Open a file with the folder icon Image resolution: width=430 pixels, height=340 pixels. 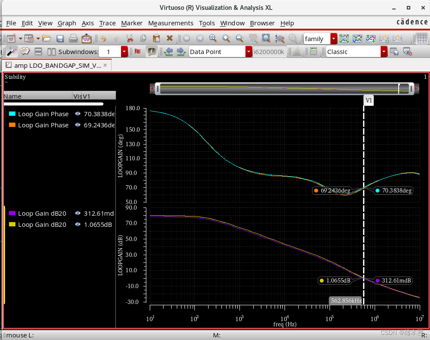click(46, 38)
